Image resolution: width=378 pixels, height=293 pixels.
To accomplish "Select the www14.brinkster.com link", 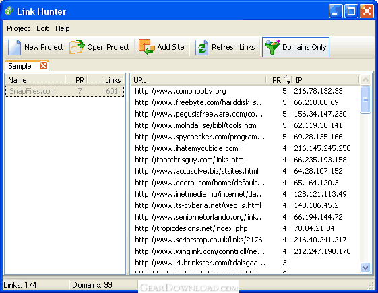I will click(x=200, y=263).
